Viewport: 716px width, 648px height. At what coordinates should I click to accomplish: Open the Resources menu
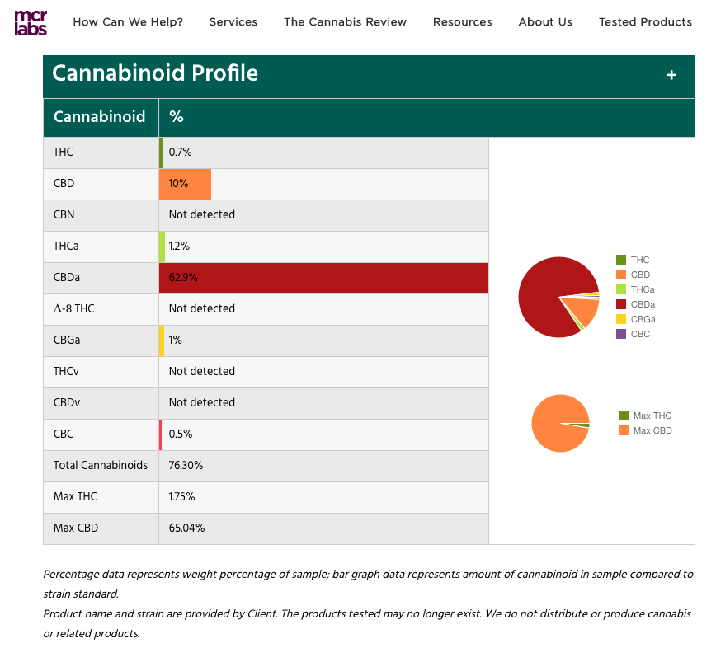pos(462,22)
